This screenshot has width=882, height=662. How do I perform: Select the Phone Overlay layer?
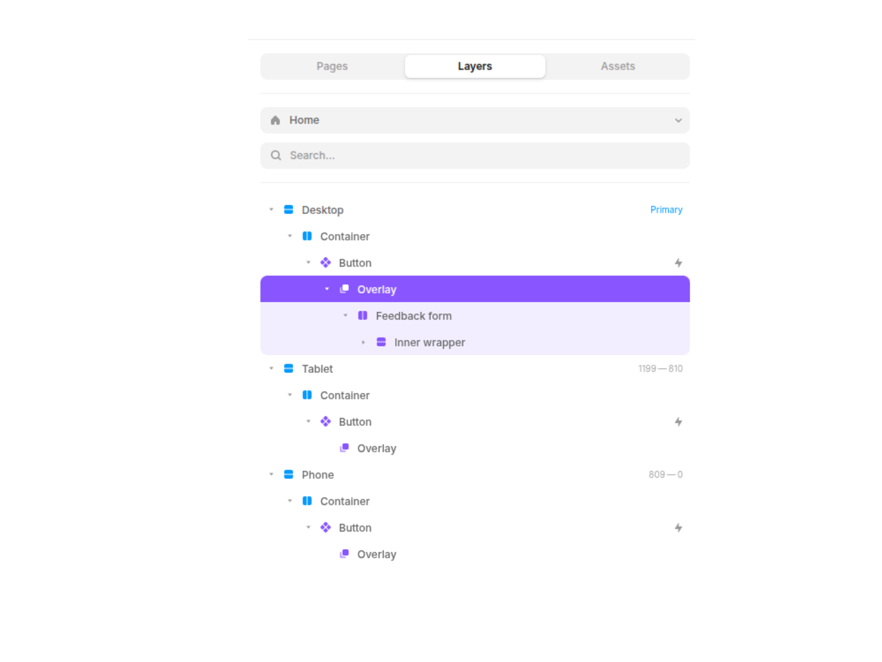377,554
